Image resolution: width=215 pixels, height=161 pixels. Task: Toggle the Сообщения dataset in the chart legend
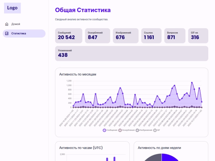click(x=110, y=130)
